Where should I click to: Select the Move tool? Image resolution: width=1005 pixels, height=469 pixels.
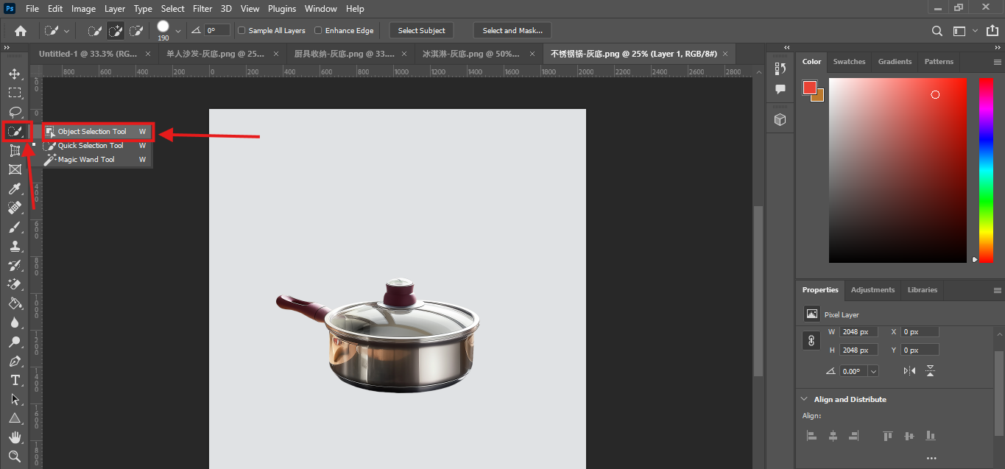(15, 74)
